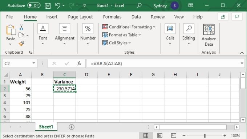Click the Name Box showing C2
Screen dimensions: 247x139
coord(17,64)
